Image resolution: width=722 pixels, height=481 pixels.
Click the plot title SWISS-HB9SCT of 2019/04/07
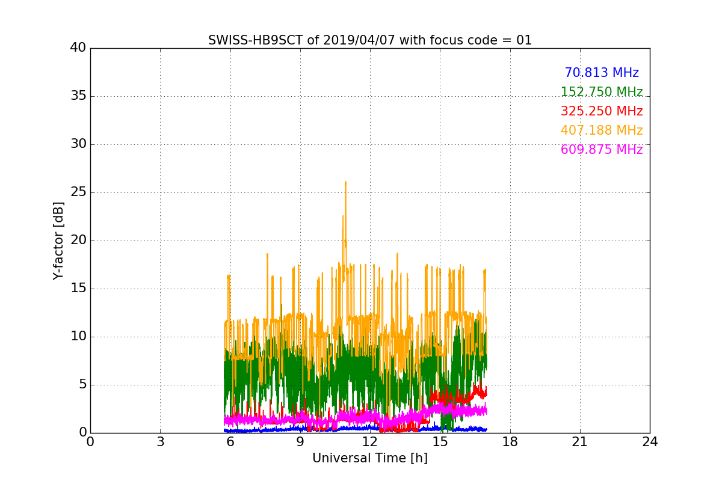[369, 40]
